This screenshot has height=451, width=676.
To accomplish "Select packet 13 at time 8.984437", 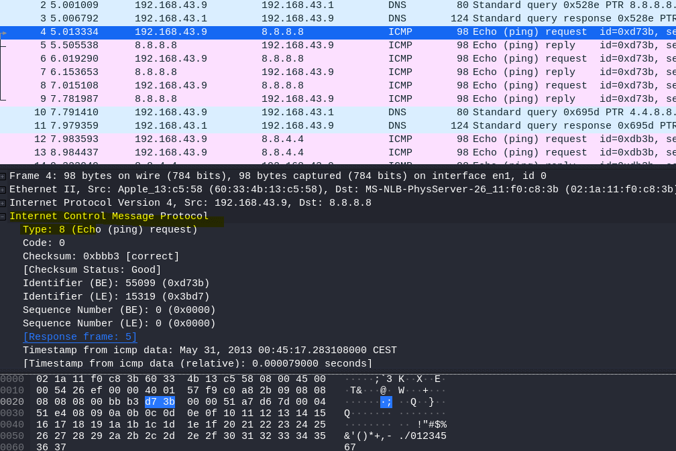I will click(338, 152).
